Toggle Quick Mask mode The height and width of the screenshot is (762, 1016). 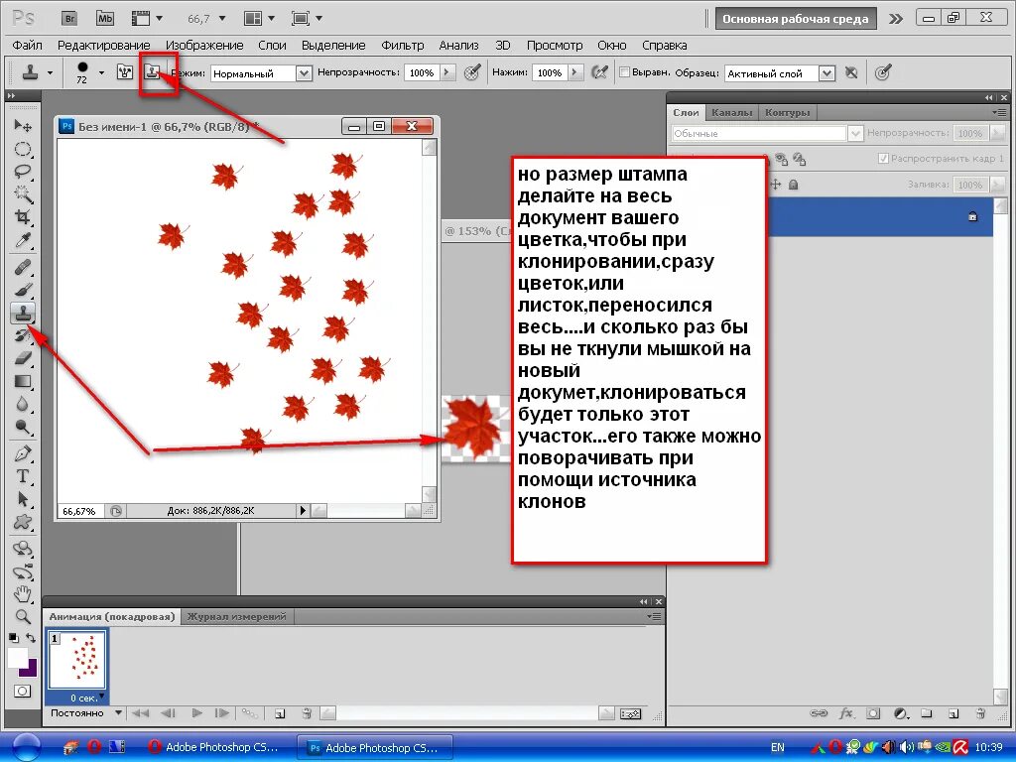point(23,691)
